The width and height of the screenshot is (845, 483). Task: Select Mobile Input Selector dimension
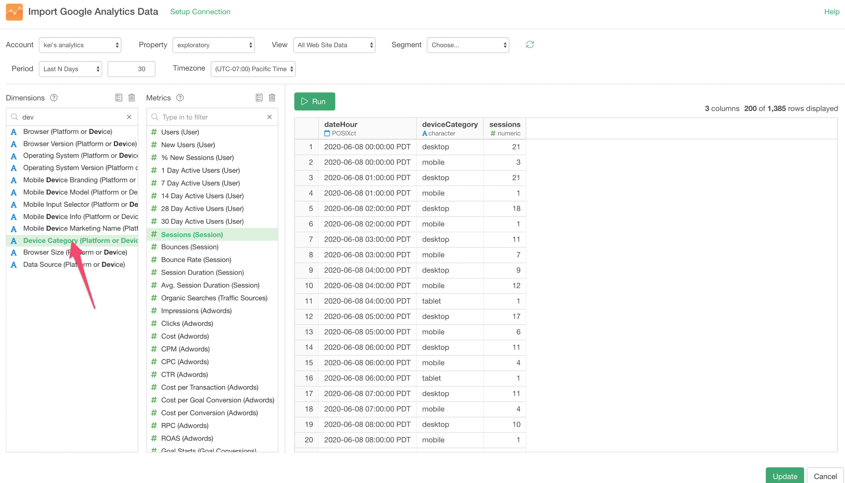(x=72, y=204)
